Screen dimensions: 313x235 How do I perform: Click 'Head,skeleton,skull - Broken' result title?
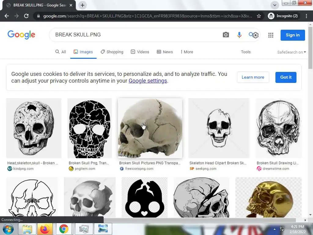tap(33, 163)
